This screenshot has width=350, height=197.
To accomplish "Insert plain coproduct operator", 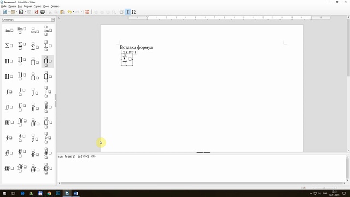I will coord(9,77).
